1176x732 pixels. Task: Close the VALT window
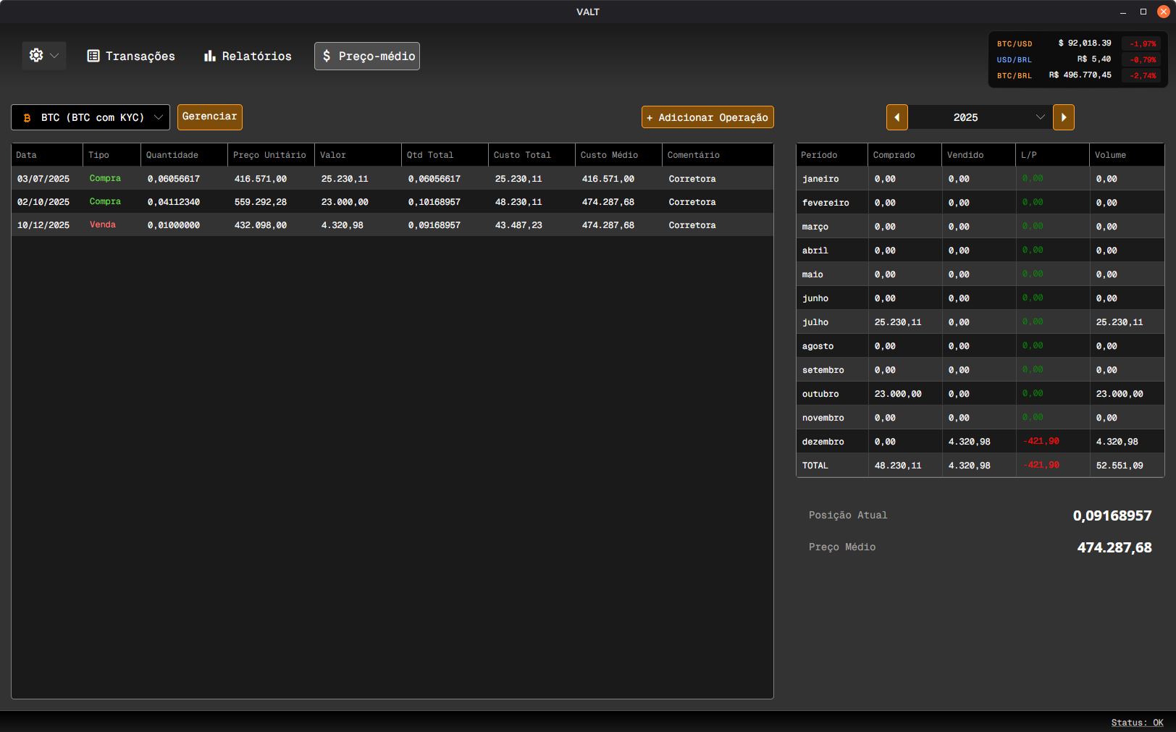point(1164,12)
